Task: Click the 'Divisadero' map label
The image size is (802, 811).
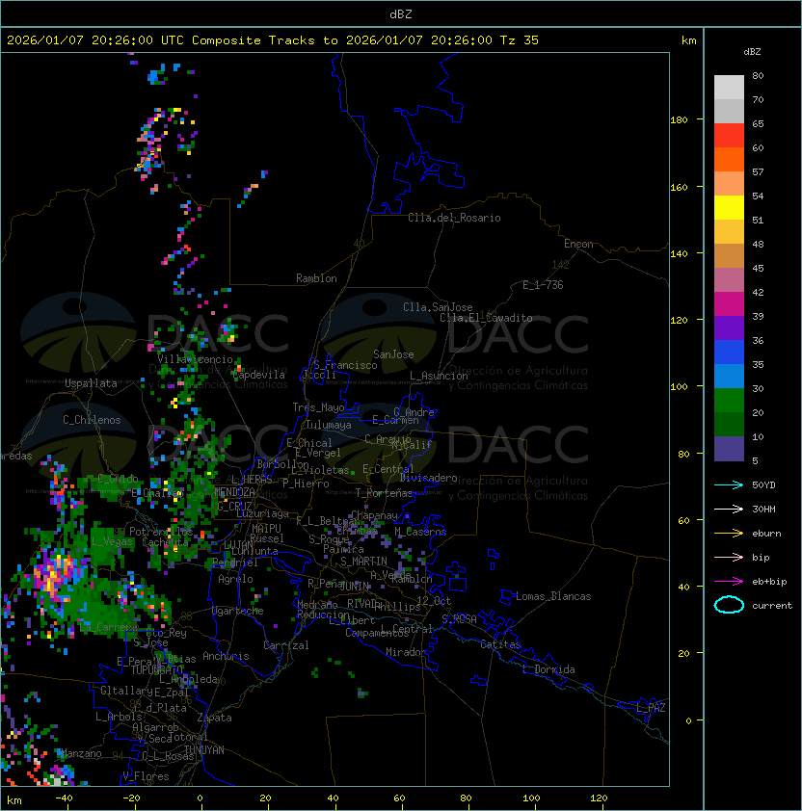Action: 429,478
